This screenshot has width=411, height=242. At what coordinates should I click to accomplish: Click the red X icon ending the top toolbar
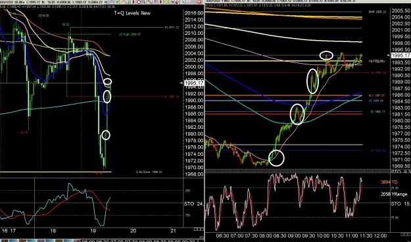[199, 2]
